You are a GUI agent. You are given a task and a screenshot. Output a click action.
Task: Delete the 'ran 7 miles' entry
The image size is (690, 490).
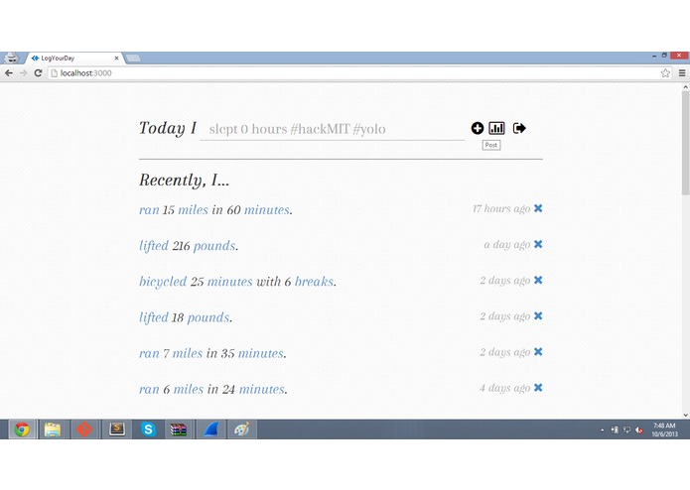coord(538,351)
